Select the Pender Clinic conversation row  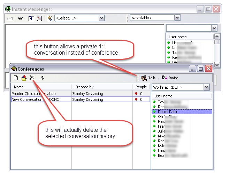81,94
